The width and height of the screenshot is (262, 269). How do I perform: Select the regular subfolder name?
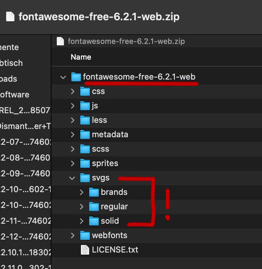coord(115,207)
